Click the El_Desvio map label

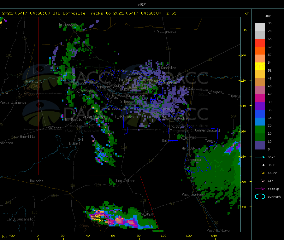(x=74, y=120)
